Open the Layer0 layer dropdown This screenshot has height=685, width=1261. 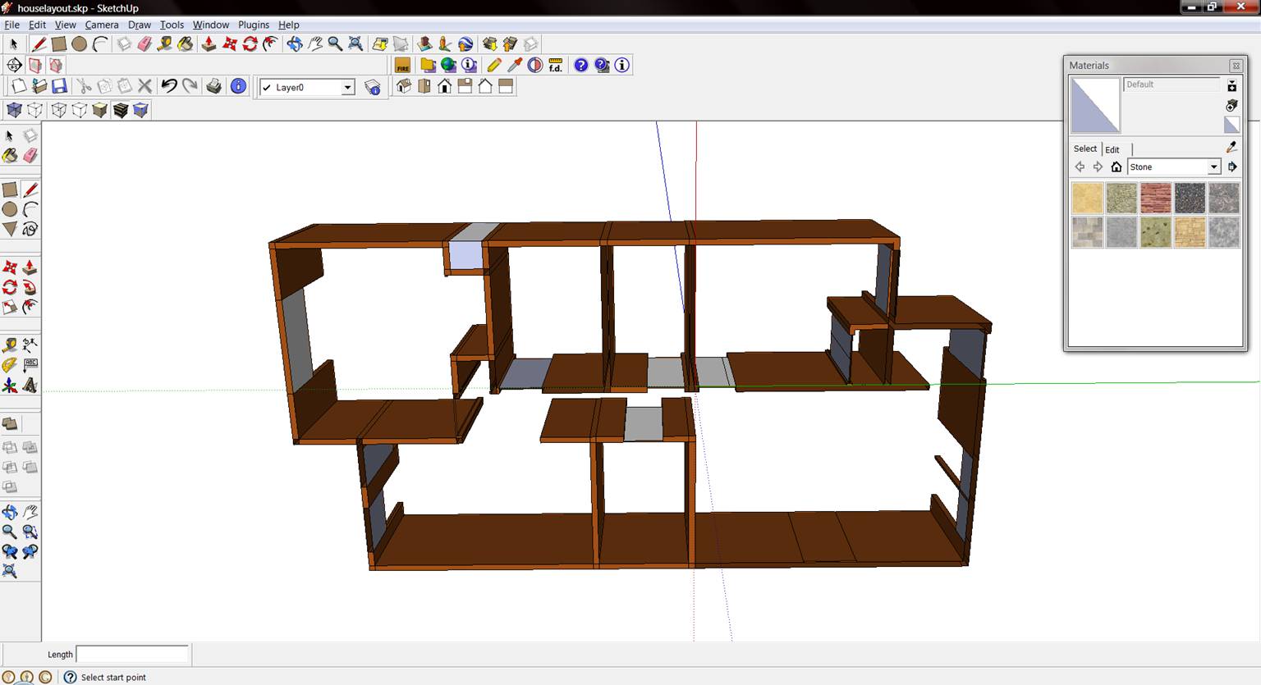click(x=347, y=88)
